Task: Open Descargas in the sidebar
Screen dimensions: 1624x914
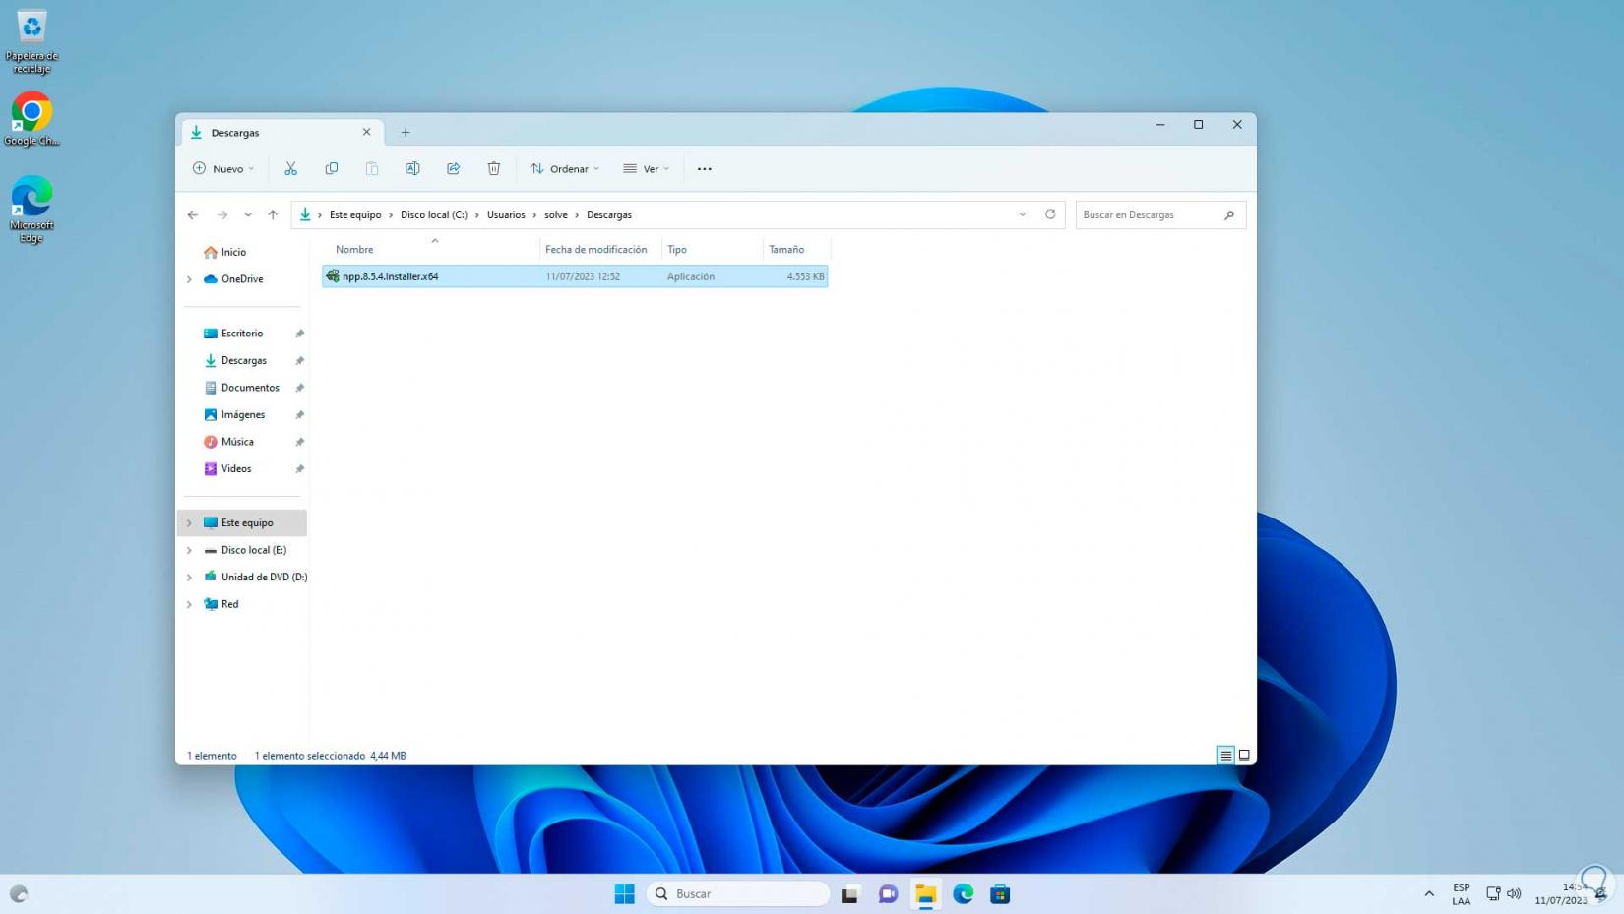Action: point(244,361)
